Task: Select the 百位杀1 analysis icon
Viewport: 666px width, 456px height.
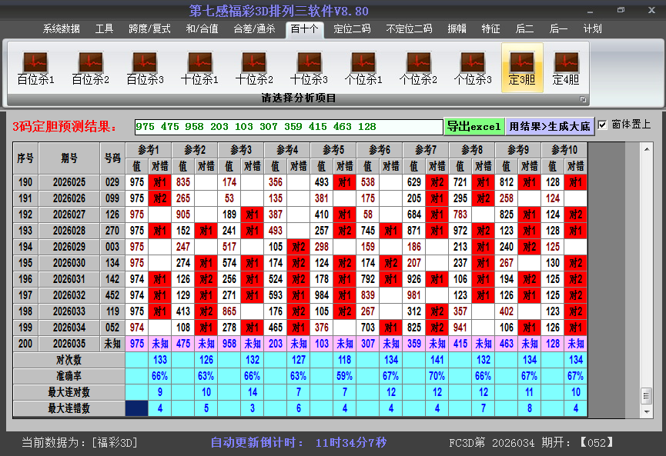Action: (x=35, y=68)
